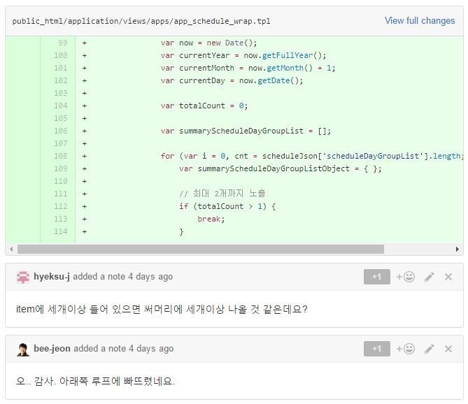Viewport: 468px width, 404px height.
Task: Click 'var summaryScheduleDayGroupList = [];' line
Action: (246, 131)
